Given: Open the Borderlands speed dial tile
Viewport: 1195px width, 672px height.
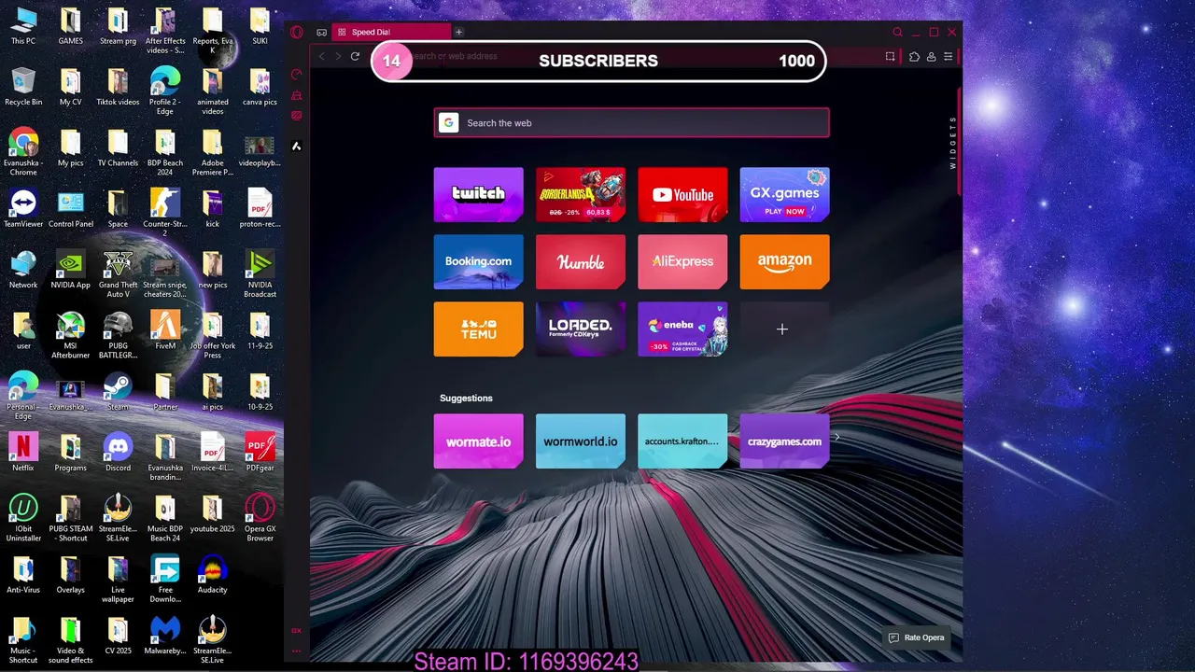Looking at the screenshot, I should (x=581, y=194).
